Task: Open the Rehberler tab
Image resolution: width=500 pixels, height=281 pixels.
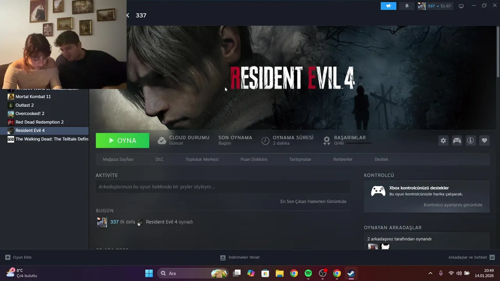Action: 343,159
